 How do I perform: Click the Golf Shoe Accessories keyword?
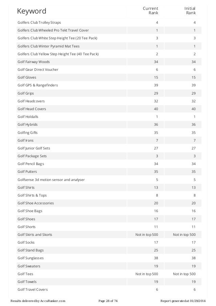[36, 203]
